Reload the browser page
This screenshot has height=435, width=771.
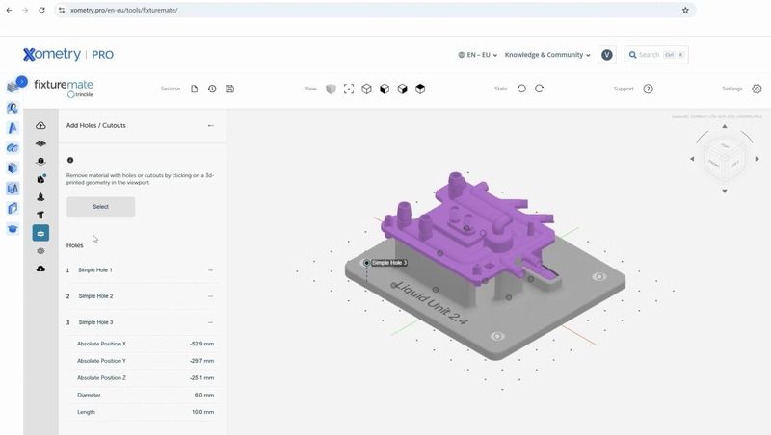click(41, 10)
